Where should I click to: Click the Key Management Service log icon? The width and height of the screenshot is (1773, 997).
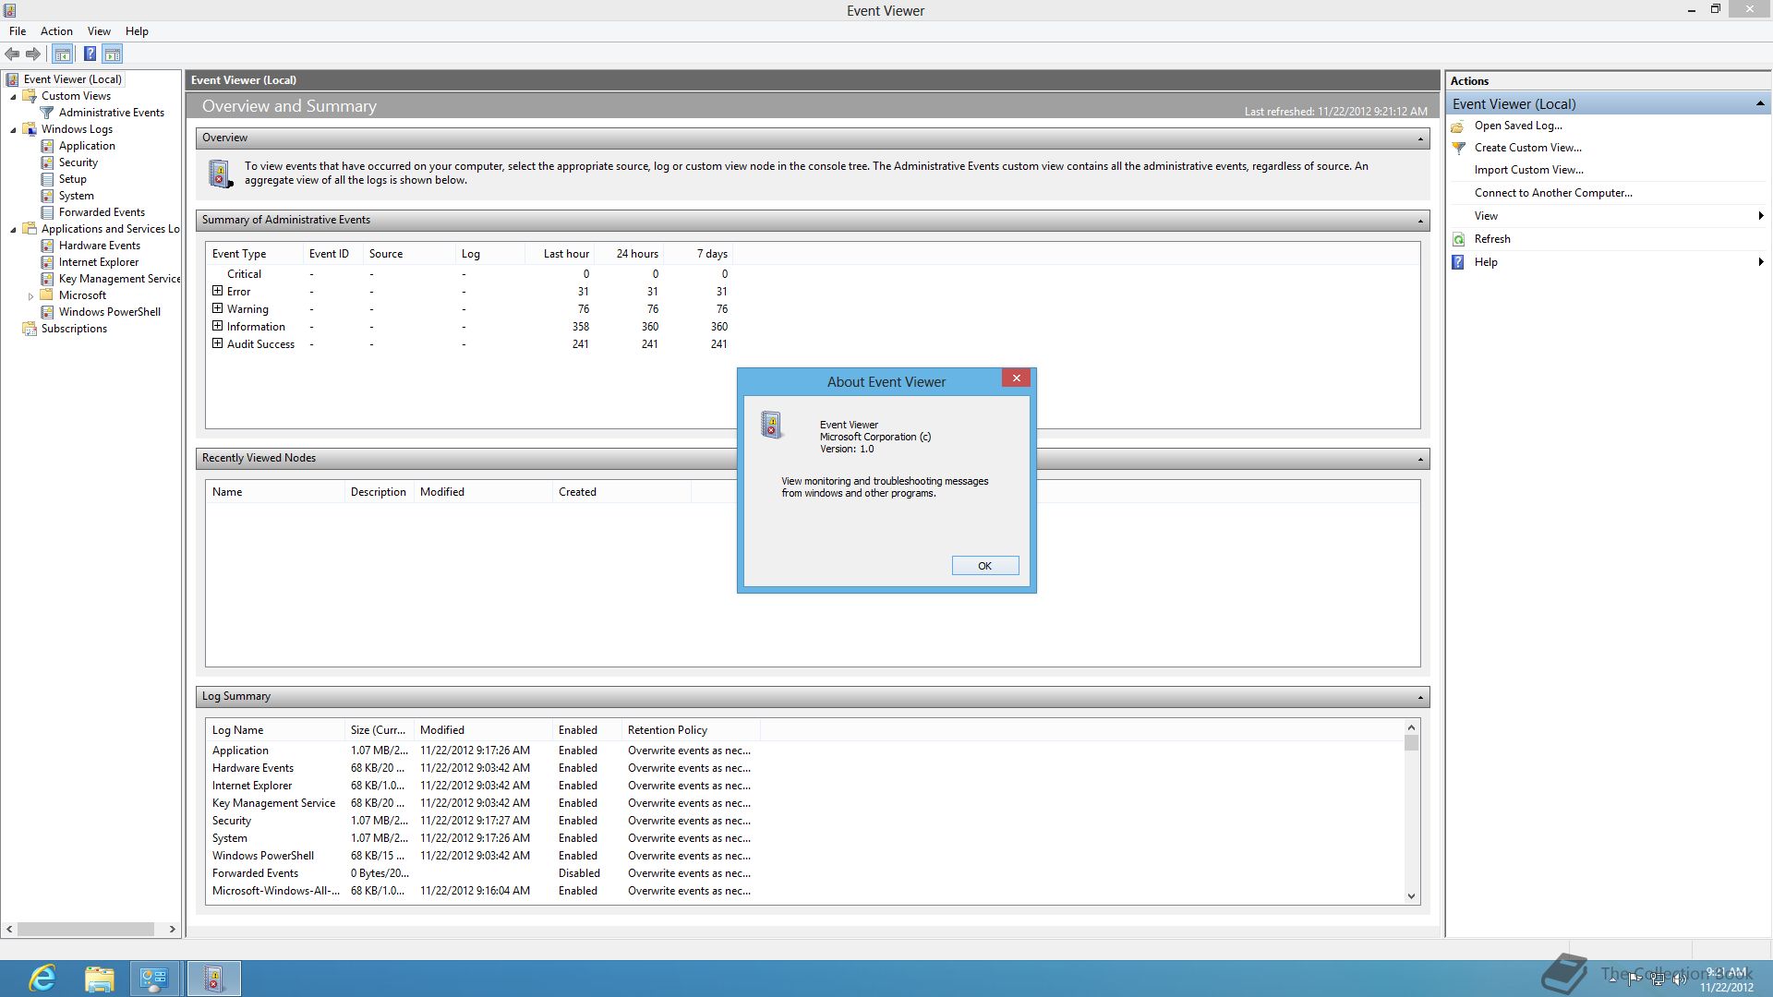47,279
